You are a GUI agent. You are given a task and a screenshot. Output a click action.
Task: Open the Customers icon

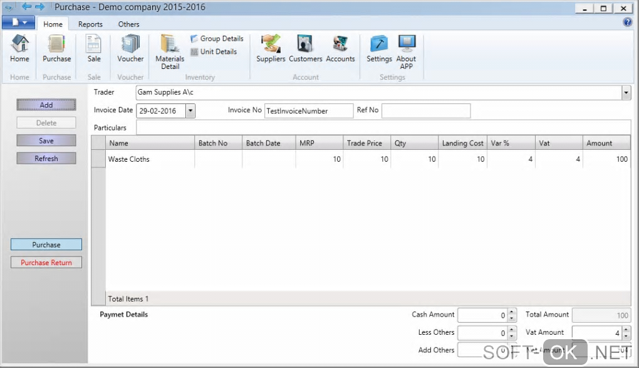click(x=305, y=48)
